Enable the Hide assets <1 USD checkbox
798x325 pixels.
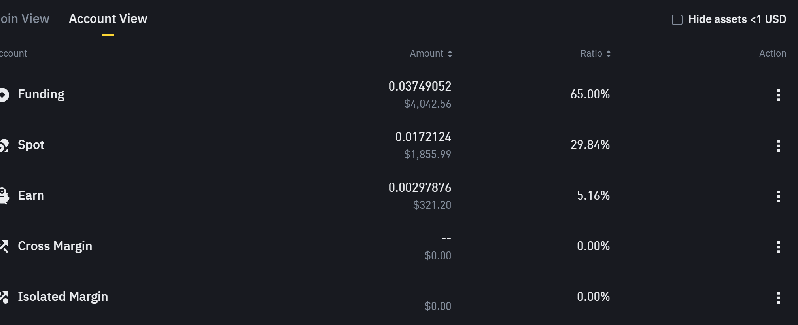point(677,19)
